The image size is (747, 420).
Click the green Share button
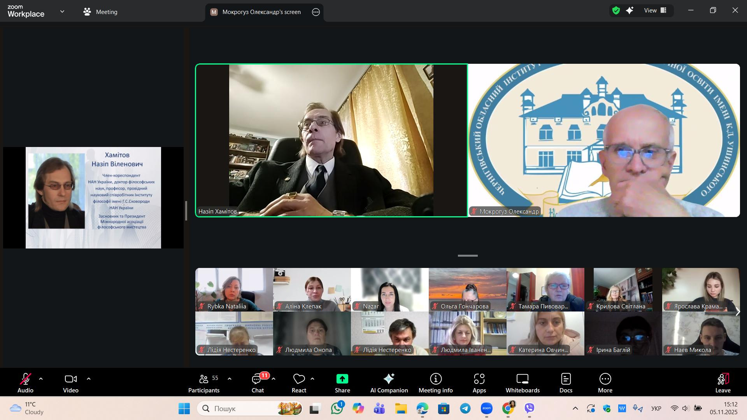[342, 383]
